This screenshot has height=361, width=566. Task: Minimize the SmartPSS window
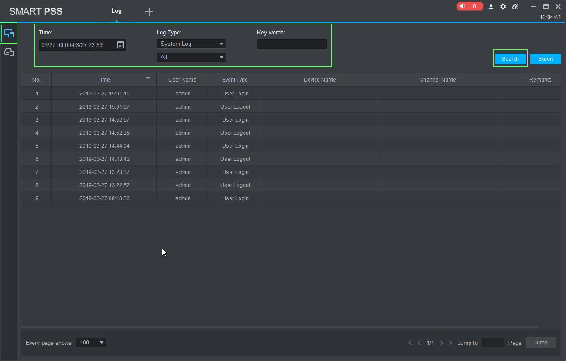click(x=533, y=7)
